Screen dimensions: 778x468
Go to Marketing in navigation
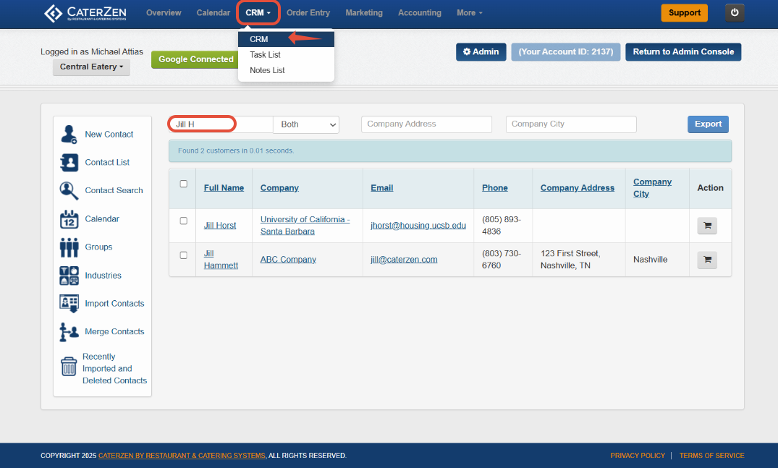[x=364, y=13]
